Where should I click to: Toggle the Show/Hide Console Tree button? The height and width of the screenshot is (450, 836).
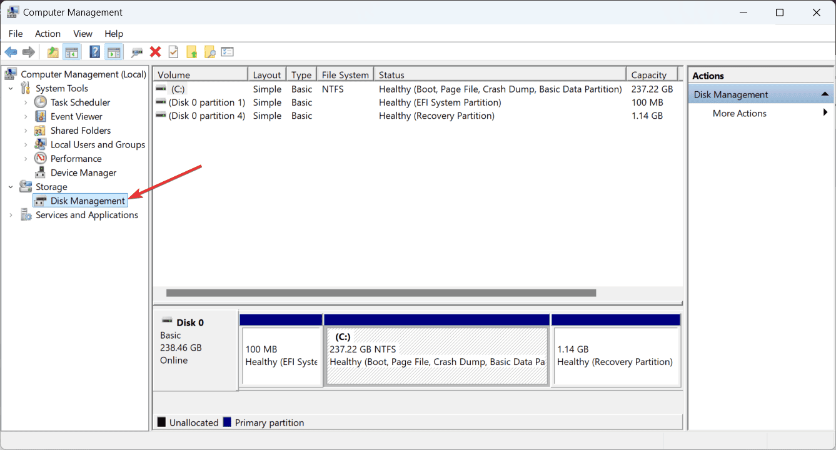point(72,51)
